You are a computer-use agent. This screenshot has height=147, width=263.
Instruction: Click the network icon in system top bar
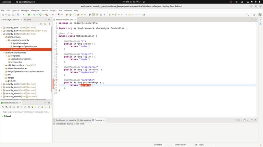(x=248, y=2)
